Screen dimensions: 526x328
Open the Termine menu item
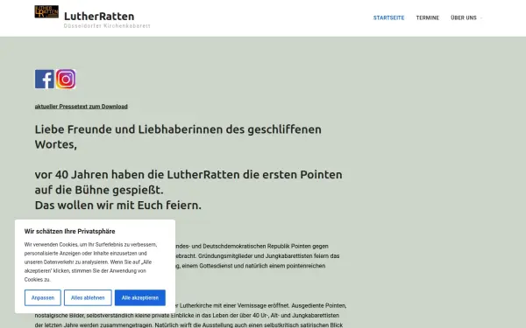pos(428,17)
